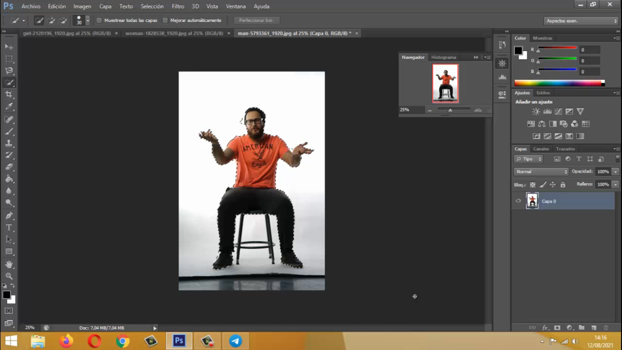Toggle lock transparent pixels
The height and width of the screenshot is (350, 622).
tap(533, 185)
